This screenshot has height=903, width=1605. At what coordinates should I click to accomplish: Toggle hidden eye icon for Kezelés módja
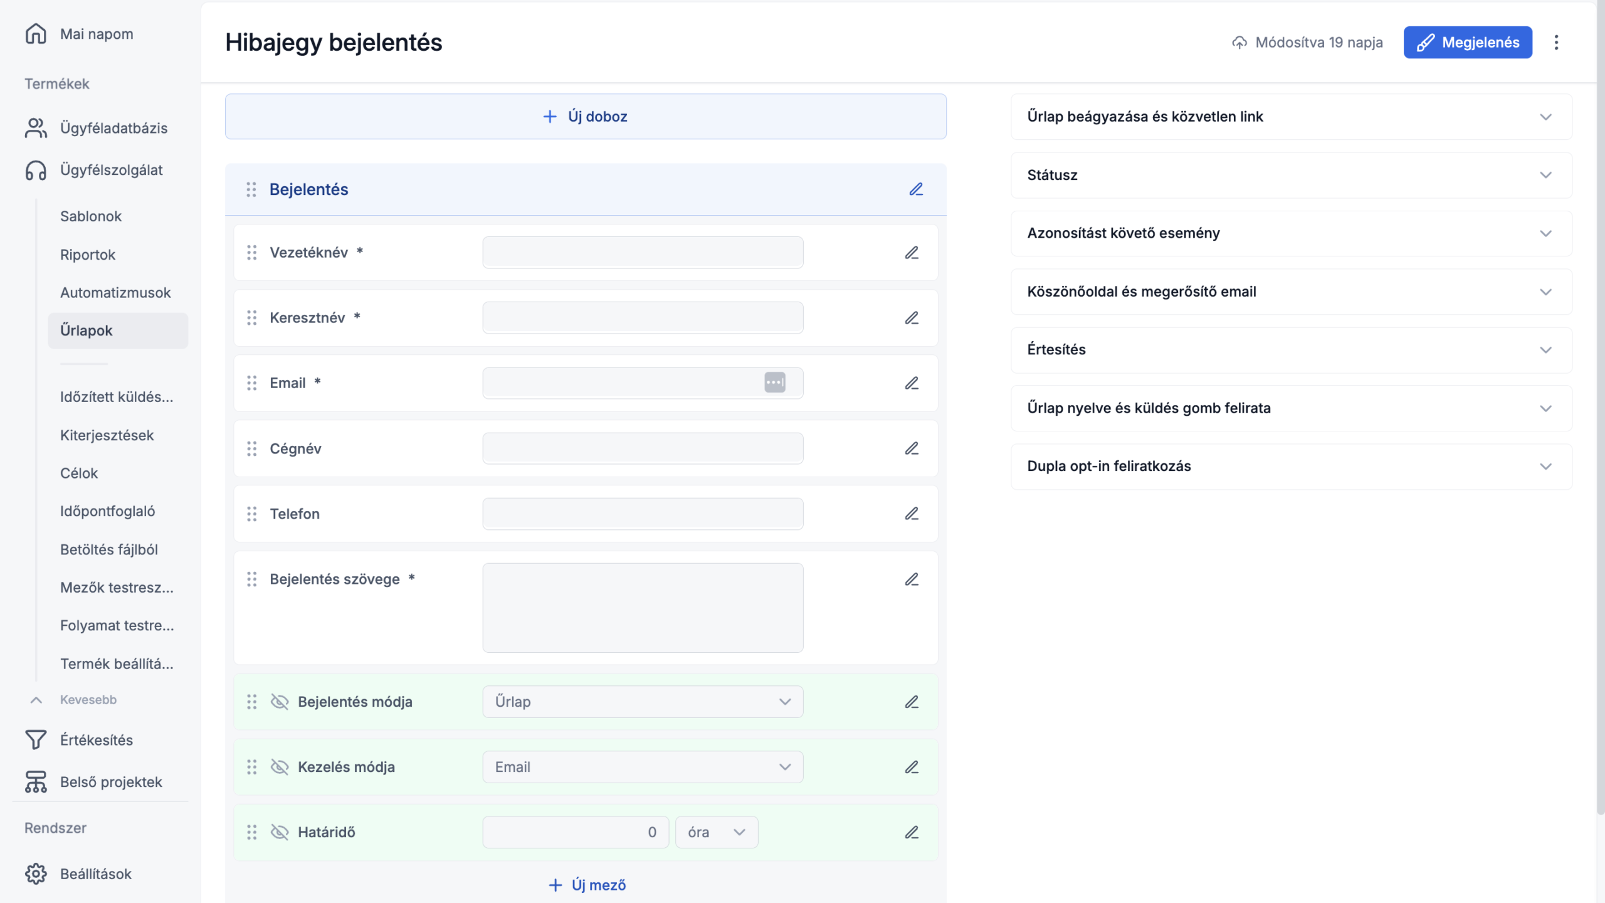pyautogui.click(x=280, y=767)
